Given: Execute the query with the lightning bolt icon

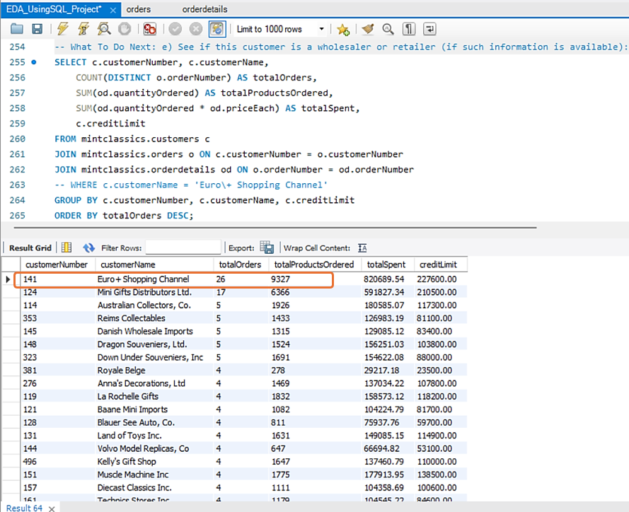Looking at the screenshot, I should [63, 29].
